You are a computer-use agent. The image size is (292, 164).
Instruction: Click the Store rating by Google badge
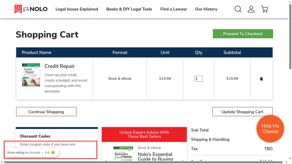31,152
